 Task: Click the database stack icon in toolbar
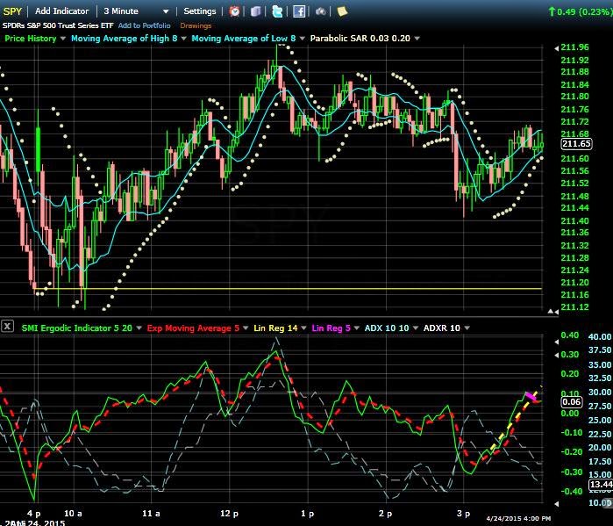256,11
